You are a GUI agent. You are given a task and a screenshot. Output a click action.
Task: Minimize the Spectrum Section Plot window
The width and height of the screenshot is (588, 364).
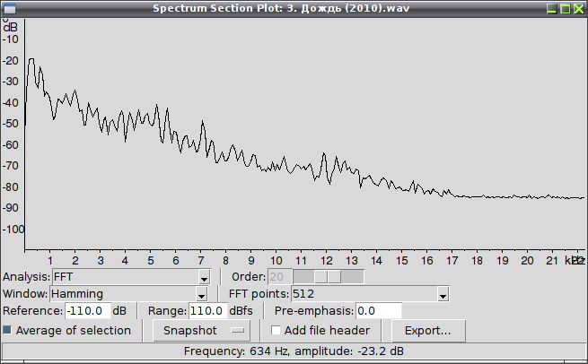pyautogui.click(x=551, y=9)
